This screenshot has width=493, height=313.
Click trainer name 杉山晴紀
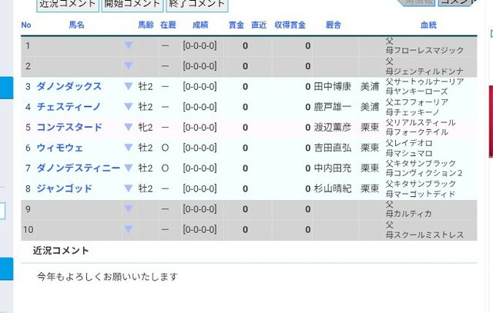pyautogui.click(x=332, y=188)
